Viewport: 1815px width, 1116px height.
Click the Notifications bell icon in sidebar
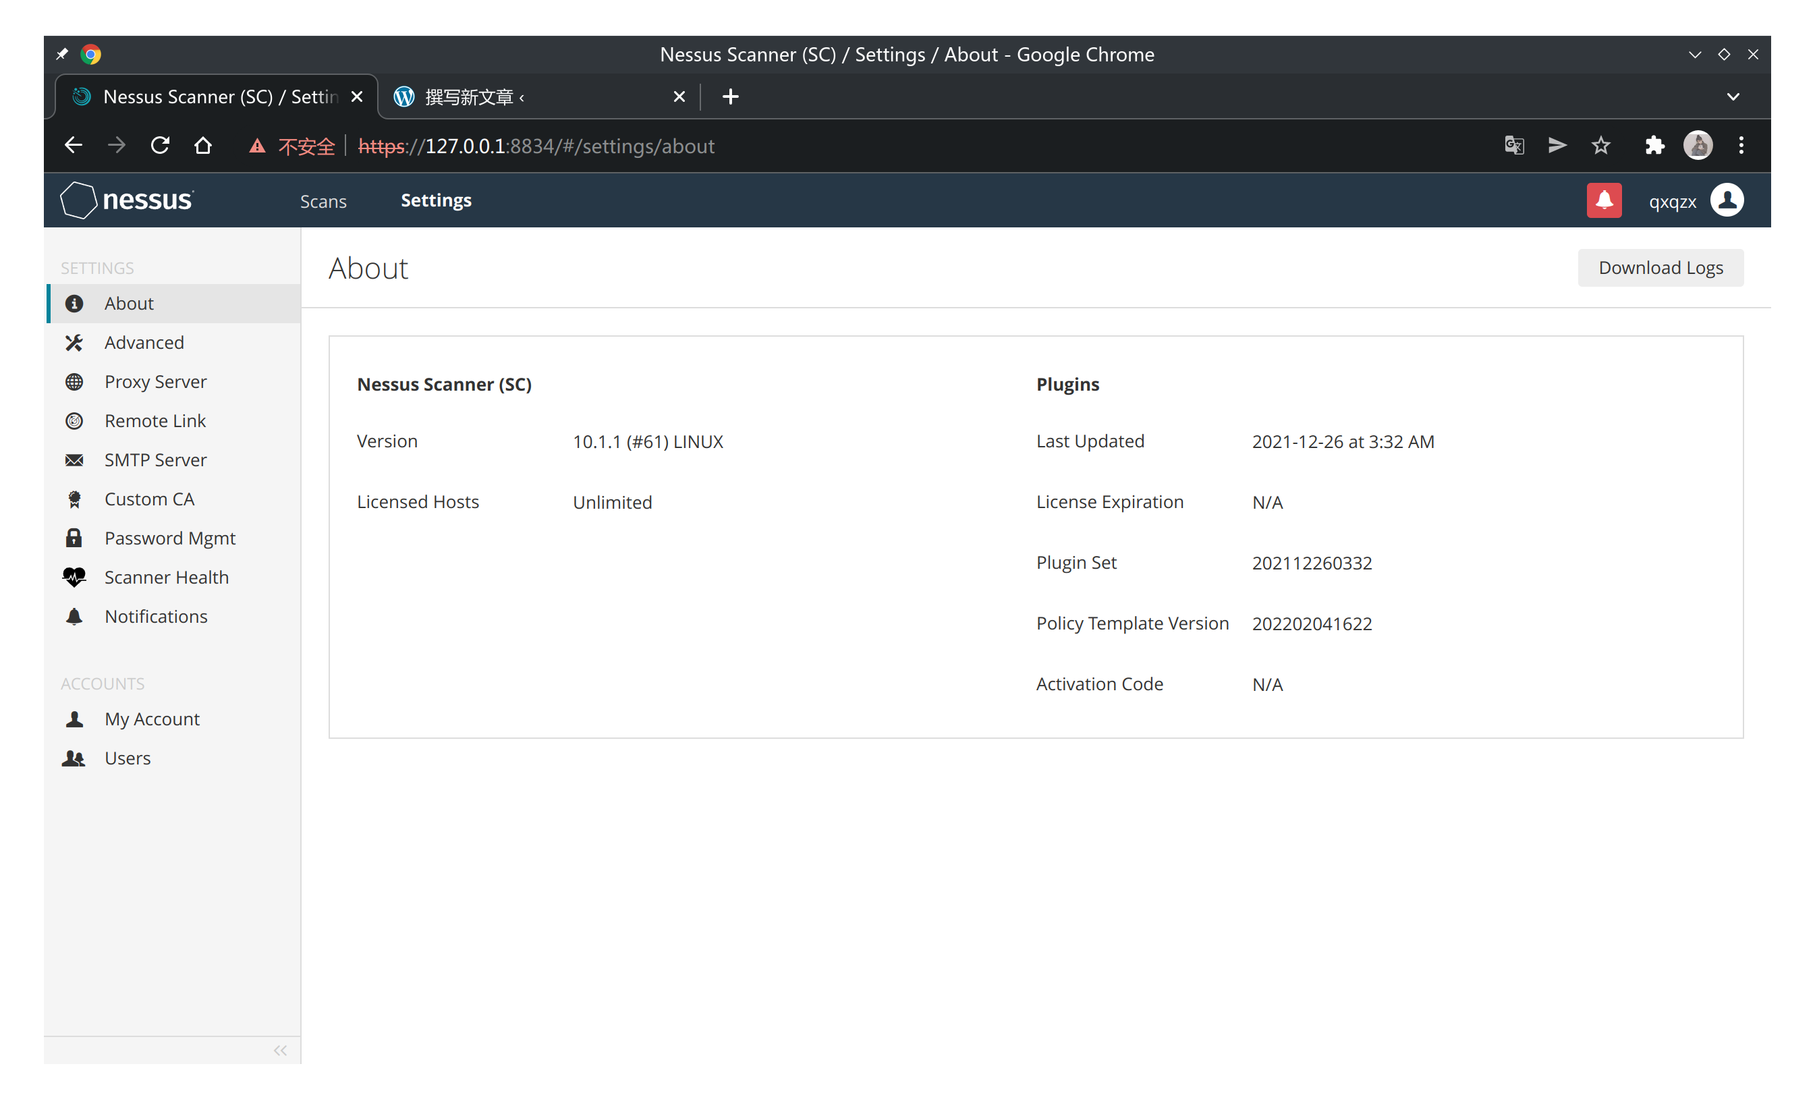[x=74, y=616]
